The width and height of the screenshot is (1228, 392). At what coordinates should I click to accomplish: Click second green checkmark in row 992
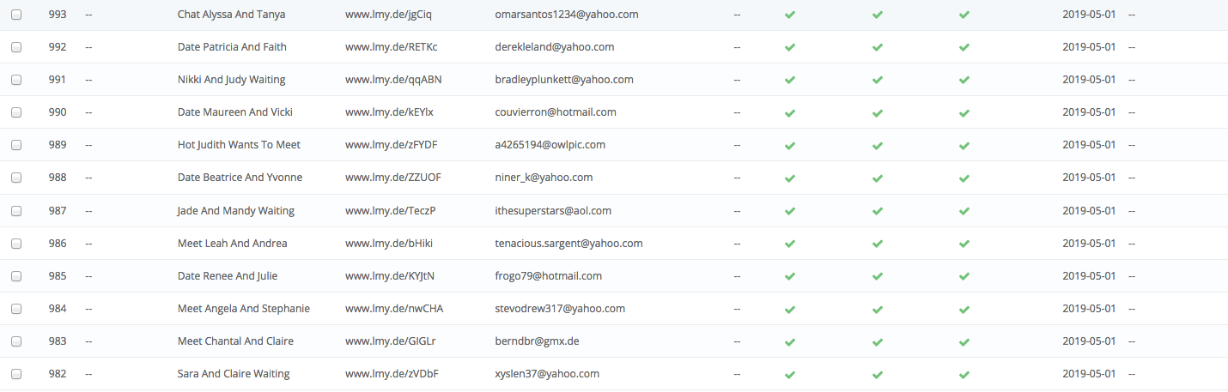pos(877,47)
